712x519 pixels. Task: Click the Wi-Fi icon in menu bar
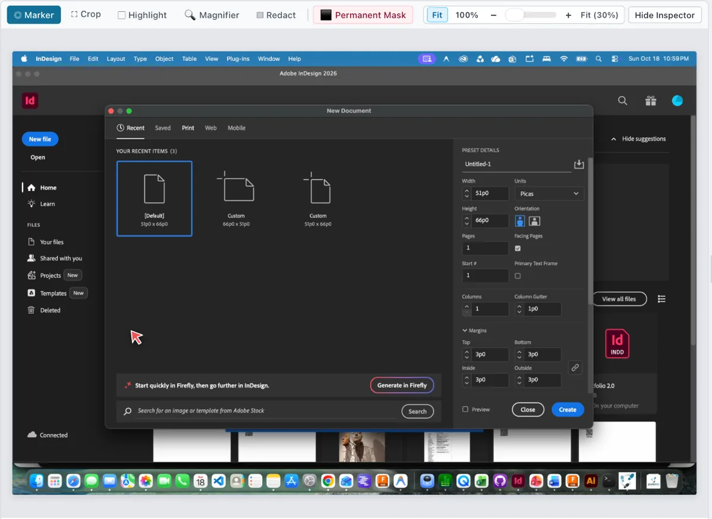564,59
